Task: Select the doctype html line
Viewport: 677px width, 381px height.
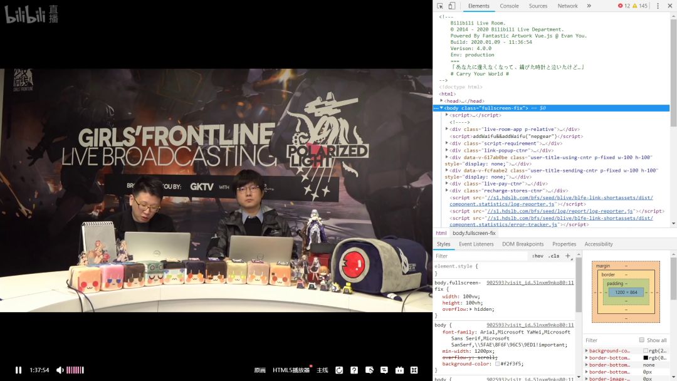Action: click(461, 86)
